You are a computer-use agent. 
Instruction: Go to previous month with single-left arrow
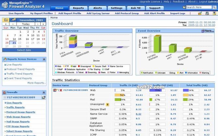tap(13, 24)
